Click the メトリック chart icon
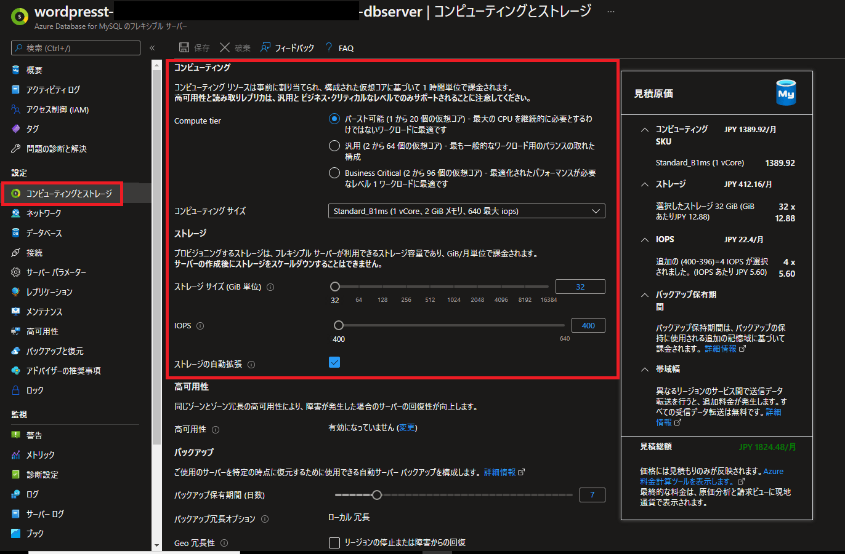845x554 pixels. click(16, 455)
